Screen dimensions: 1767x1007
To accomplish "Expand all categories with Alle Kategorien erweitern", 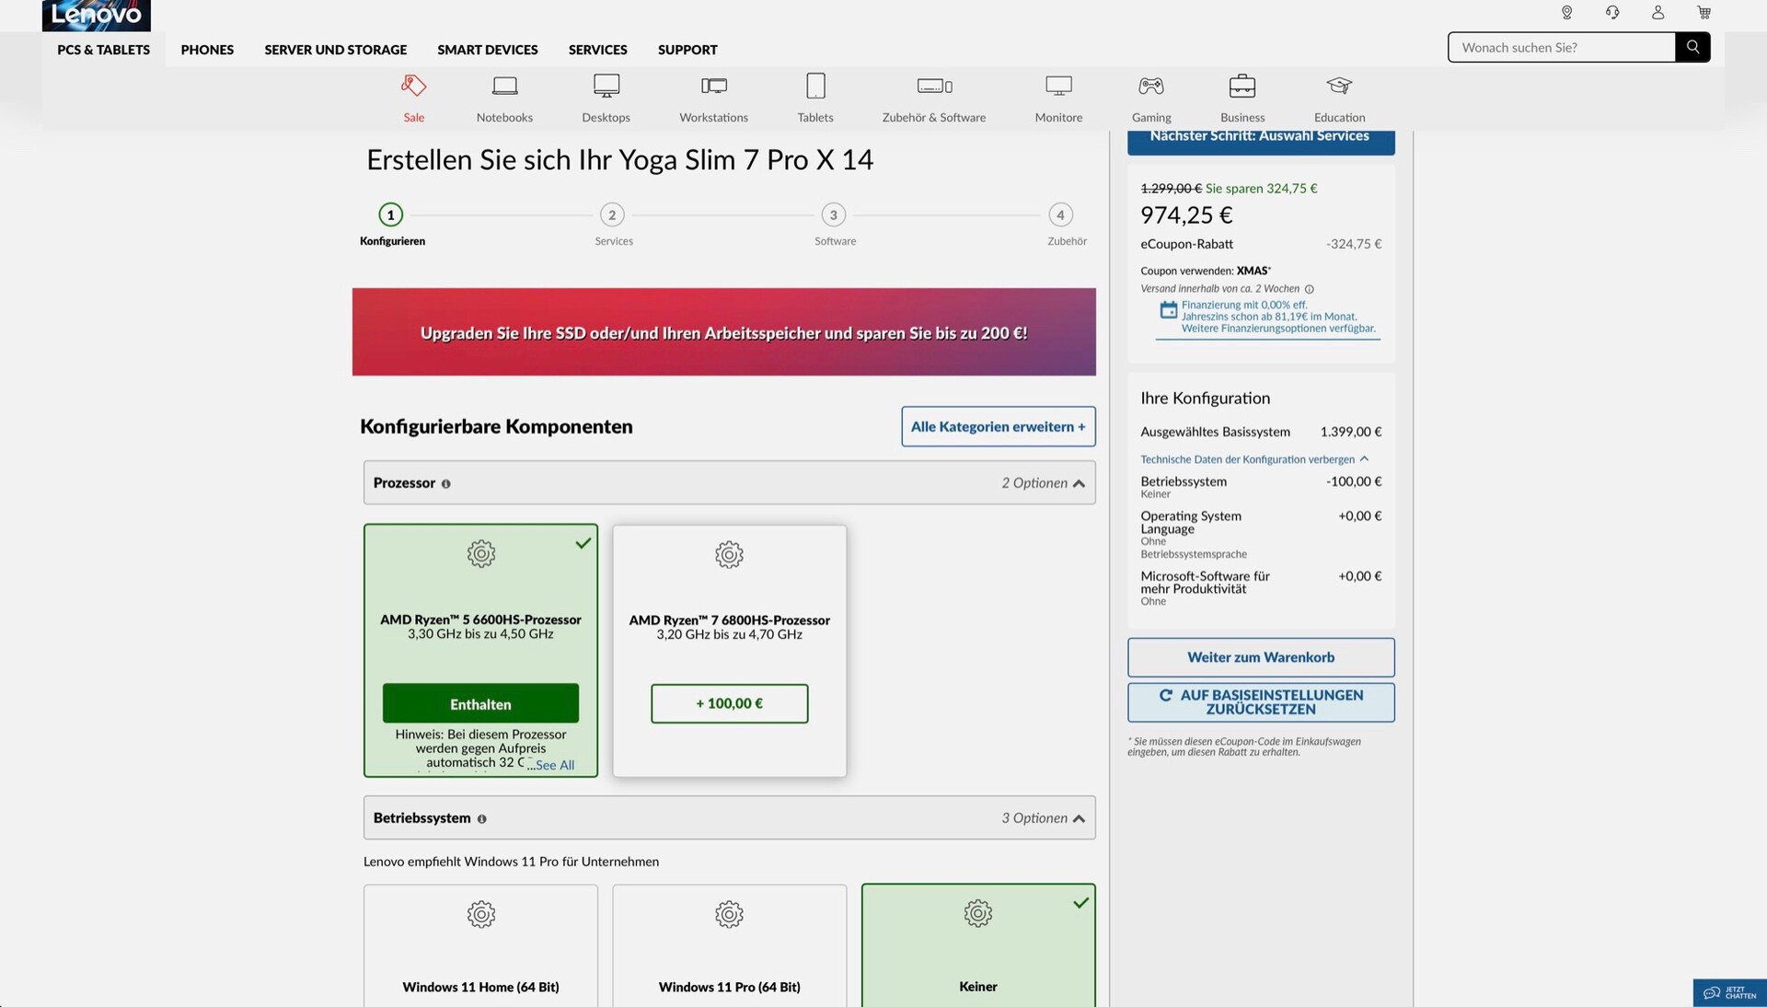I will [x=998, y=426].
